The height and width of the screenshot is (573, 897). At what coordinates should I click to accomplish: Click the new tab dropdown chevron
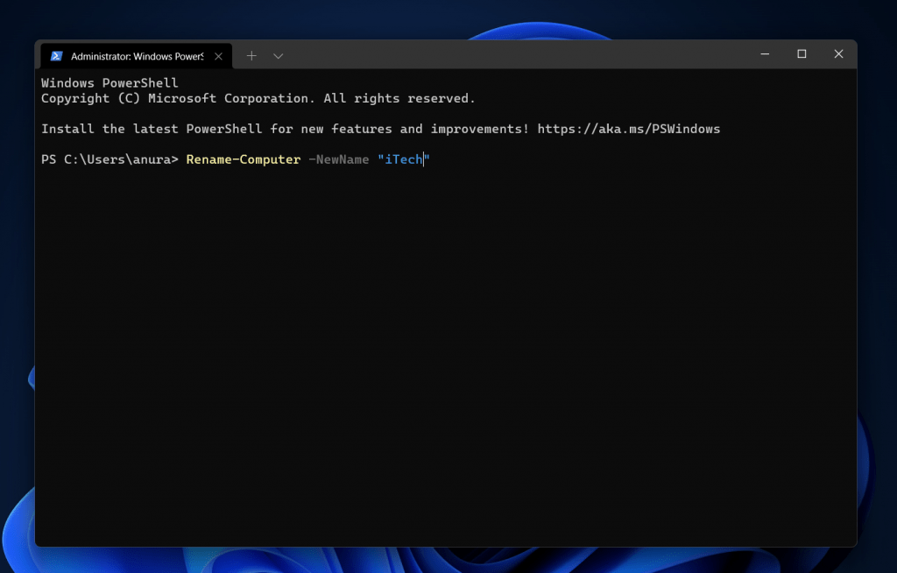[278, 55]
